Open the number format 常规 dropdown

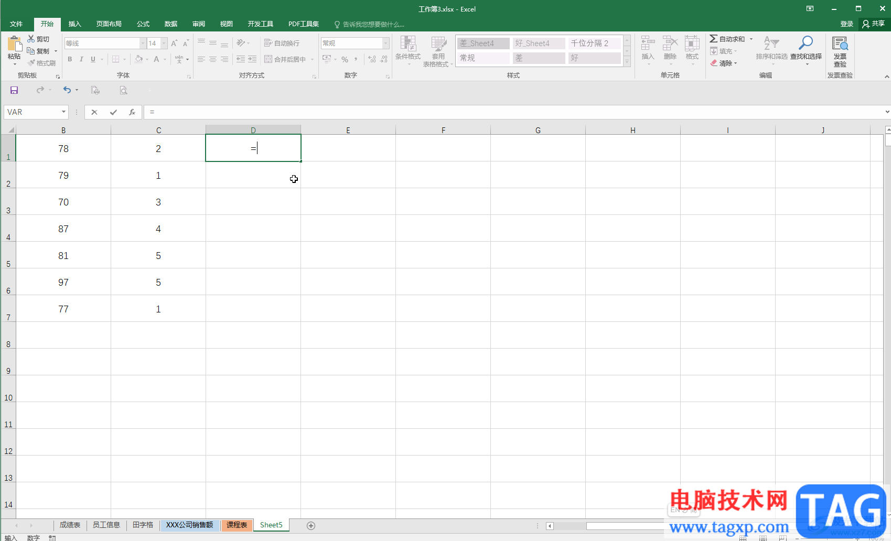(386, 43)
